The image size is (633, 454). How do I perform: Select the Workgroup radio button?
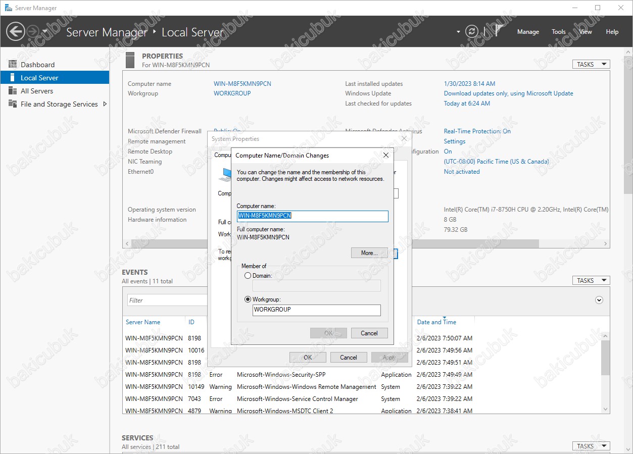tap(248, 299)
